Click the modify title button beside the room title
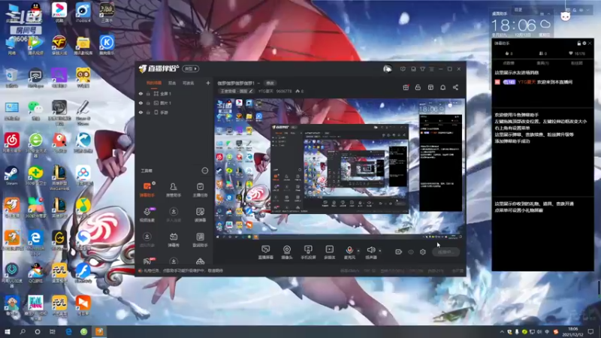 (x=270, y=83)
